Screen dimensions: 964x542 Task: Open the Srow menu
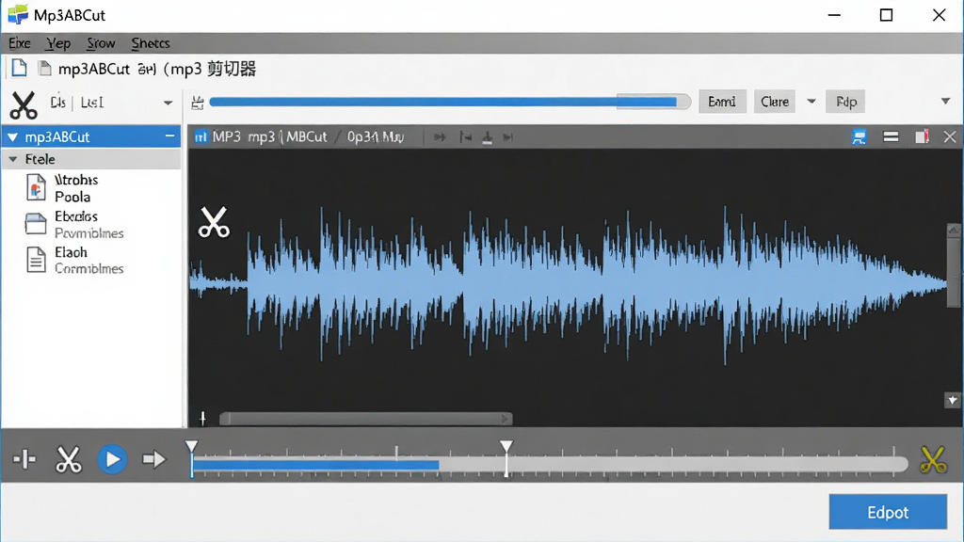tap(101, 43)
